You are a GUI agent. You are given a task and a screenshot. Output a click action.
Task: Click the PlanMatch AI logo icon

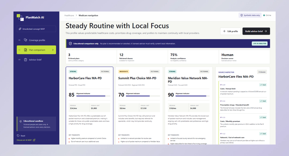click(x=20, y=17)
